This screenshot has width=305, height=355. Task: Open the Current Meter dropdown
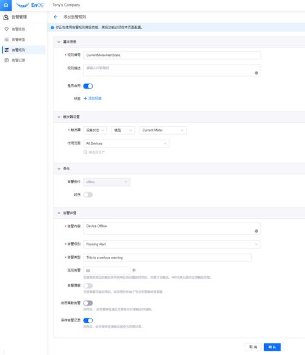(163, 130)
